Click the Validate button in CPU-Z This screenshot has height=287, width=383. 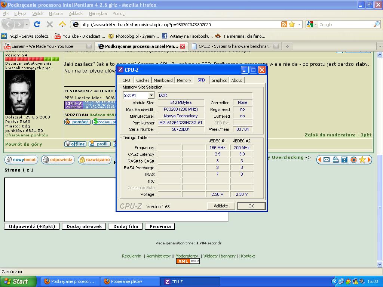click(221, 206)
